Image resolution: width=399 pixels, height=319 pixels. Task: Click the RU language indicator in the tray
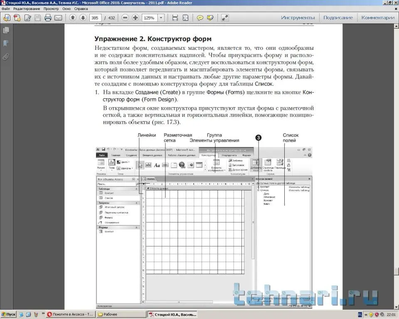point(360,315)
